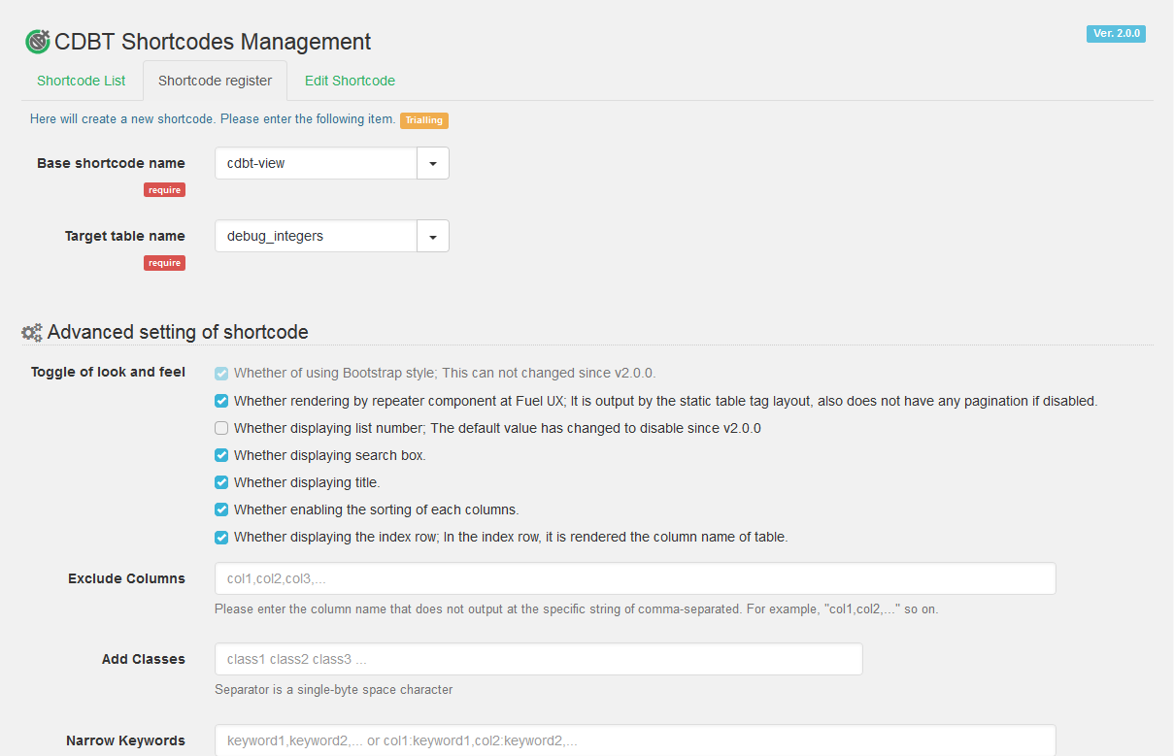Viewport: 1174px width, 756px height.
Task: Open the Edit Shortcode tab
Action: (x=350, y=81)
